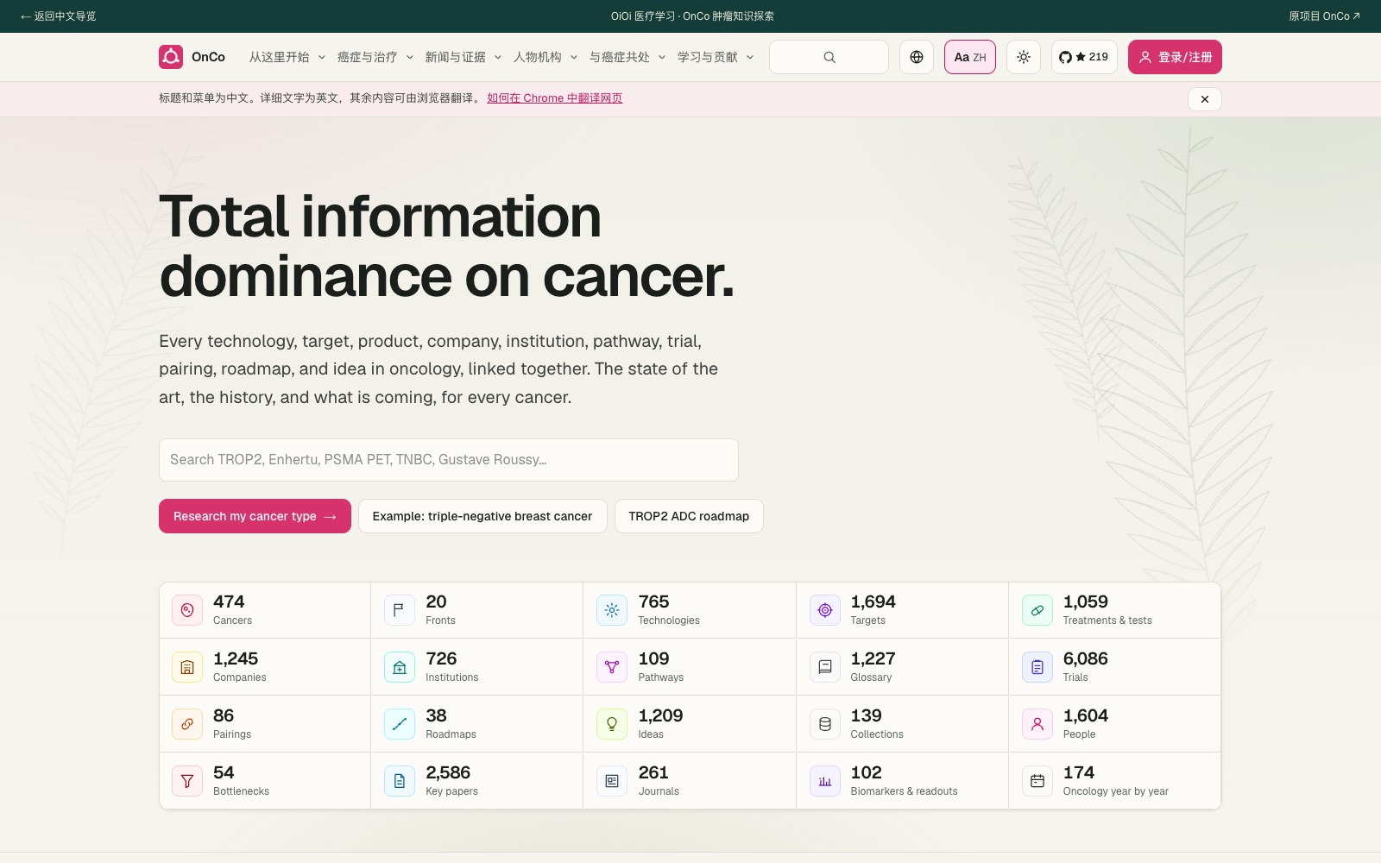
Task: Expand the 学习与贡献 dropdown menu
Action: pos(716,57)
